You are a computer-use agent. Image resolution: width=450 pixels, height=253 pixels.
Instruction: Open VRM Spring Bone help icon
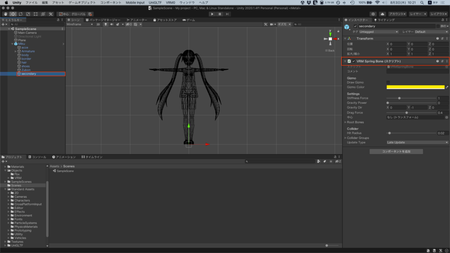pyautogui.click(x=437, y=61)
